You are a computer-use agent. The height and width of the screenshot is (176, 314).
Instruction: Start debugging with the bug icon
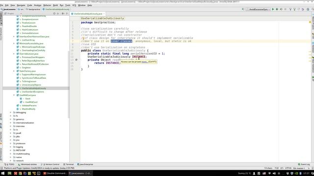click(277, 9)
